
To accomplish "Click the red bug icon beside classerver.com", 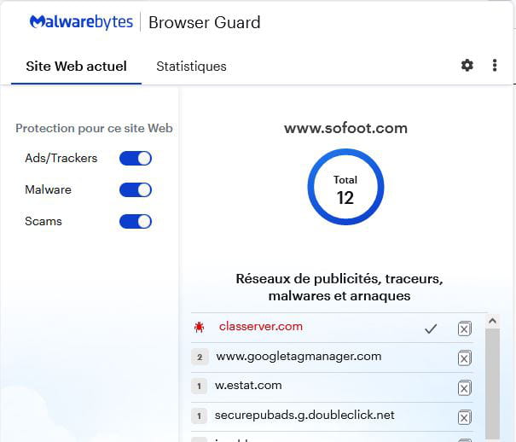I will pyautogui.click(x=199, y=327).
